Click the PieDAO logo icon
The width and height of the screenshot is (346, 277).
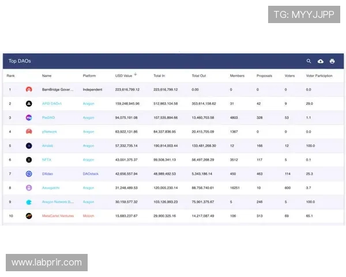point(29,118)
